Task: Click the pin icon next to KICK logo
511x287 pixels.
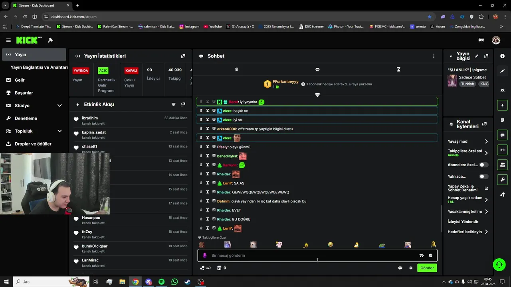Action: (x=50, y=40)
